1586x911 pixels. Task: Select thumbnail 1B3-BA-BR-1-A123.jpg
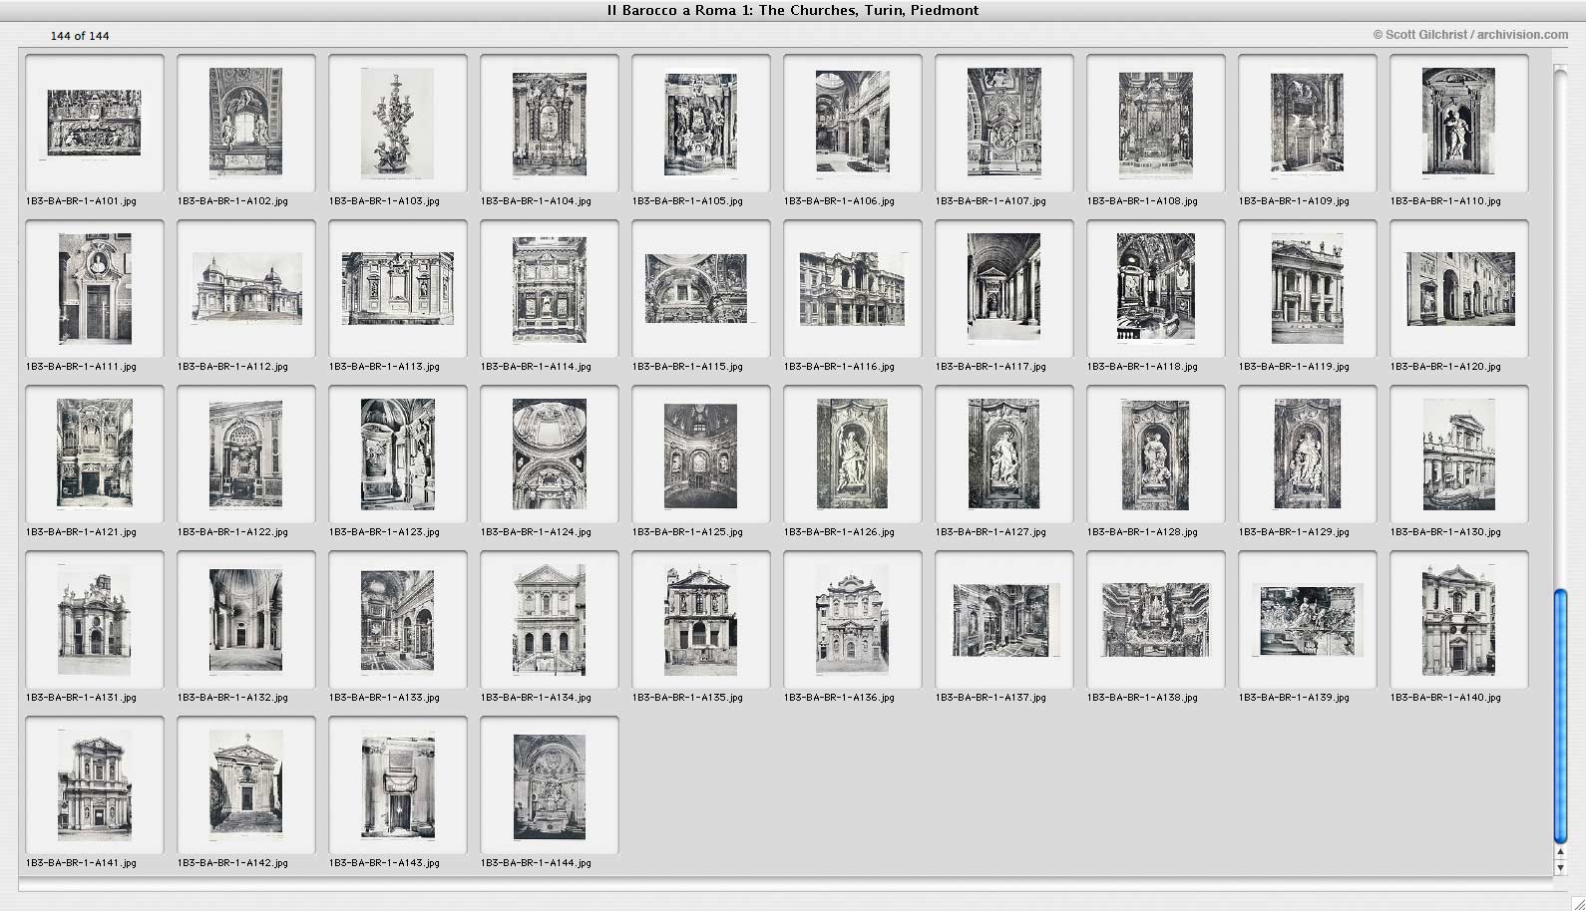pos(398,454)
